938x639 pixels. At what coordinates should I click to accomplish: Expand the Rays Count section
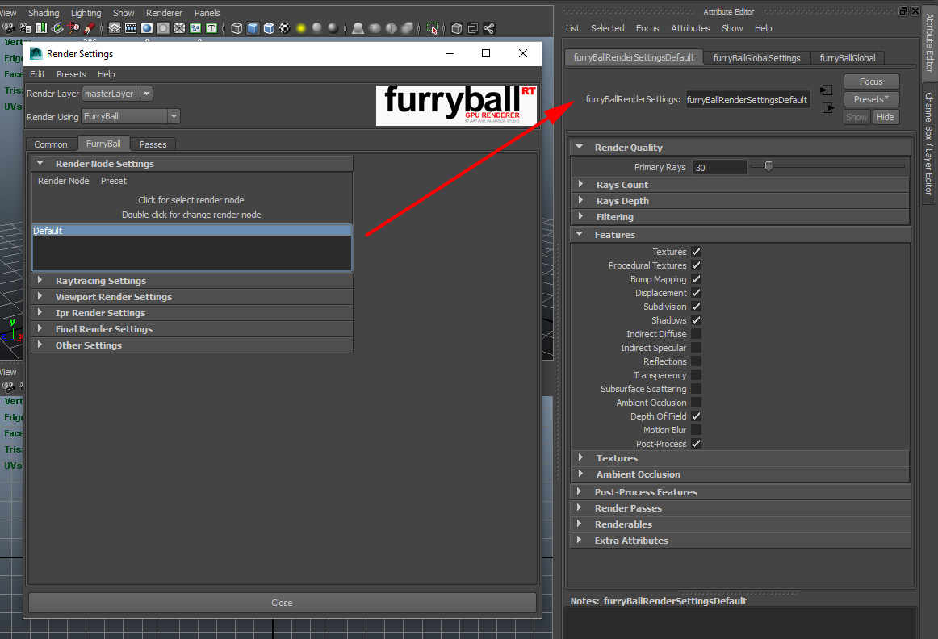[x=740, y=185]
